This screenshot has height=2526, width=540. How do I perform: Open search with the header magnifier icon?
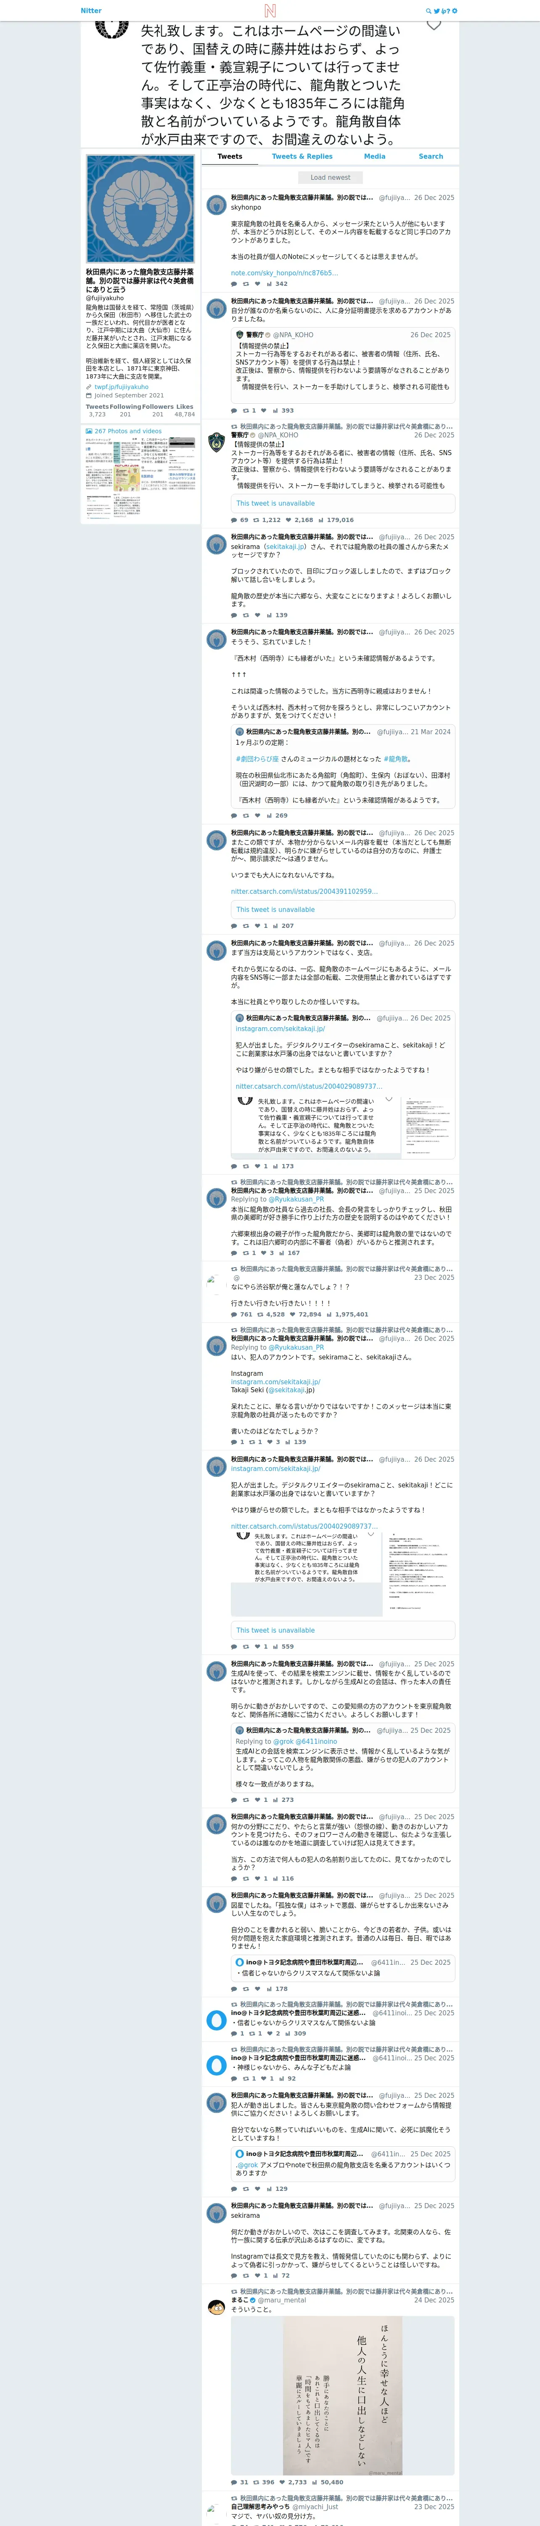point(428,11)
